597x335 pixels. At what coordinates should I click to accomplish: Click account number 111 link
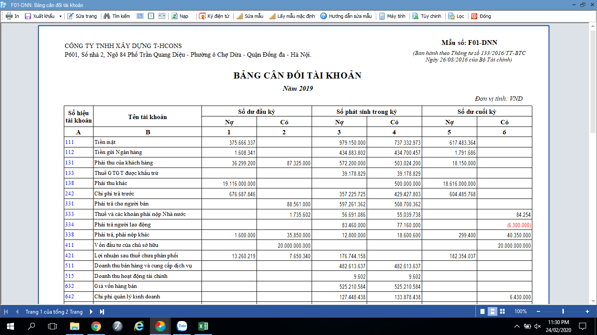(69, 142)
